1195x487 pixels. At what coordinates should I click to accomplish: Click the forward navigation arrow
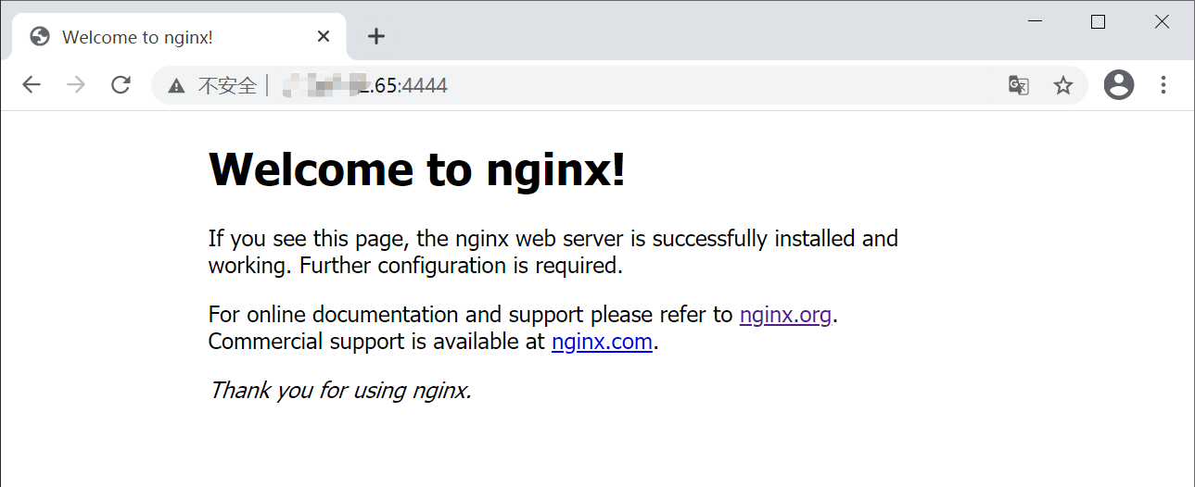76,85
